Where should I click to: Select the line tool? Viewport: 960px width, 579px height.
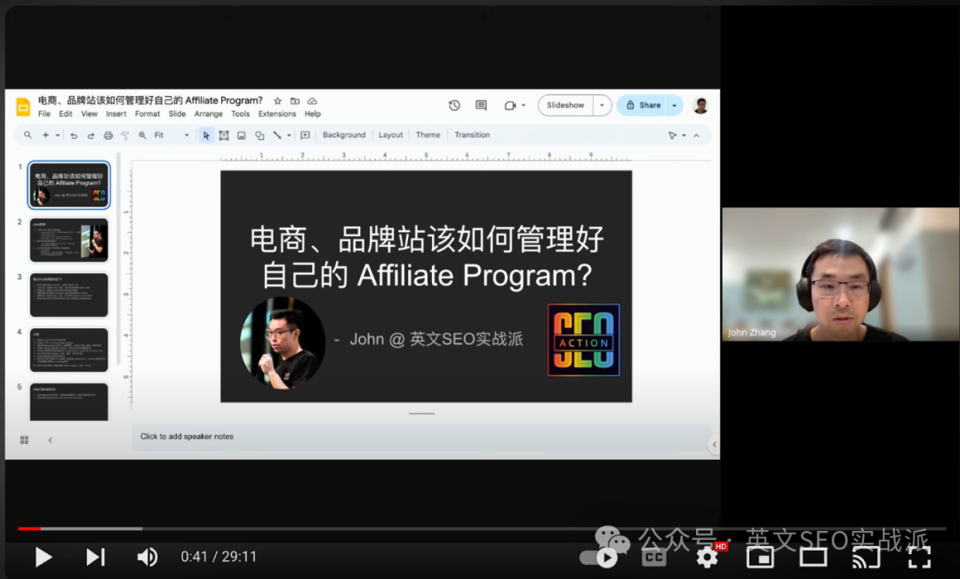tap(276, 135)
